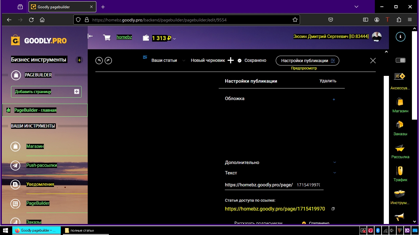This screenshot has height=235, width=419.
Task: Open the user avatar in the top right
Action: click(x=377, y=37)
